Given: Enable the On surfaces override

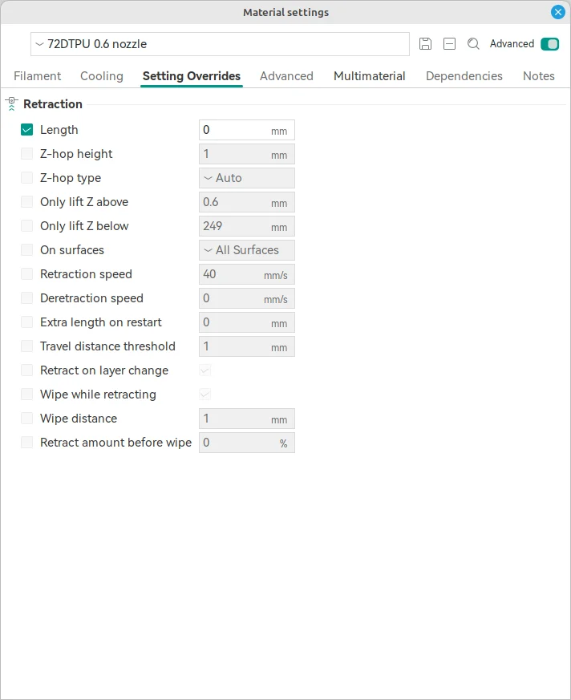Looking at the screenshot, I should tap(26, 250).
